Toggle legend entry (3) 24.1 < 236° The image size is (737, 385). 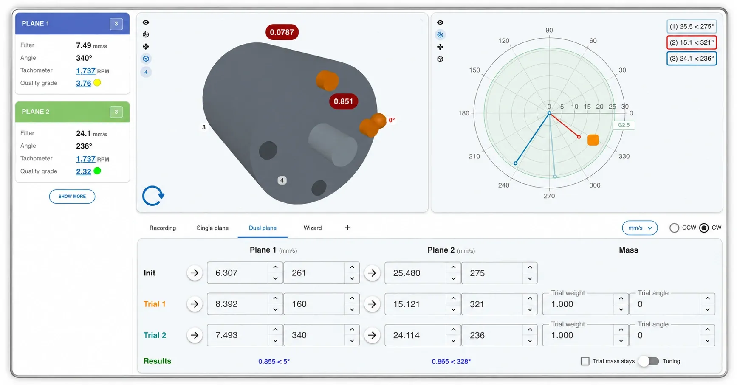tap(692, 59)
